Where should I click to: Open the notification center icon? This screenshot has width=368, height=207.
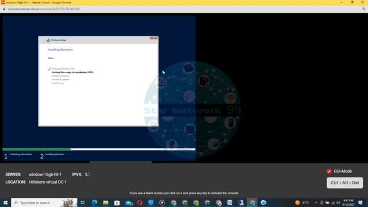point(361,202)
